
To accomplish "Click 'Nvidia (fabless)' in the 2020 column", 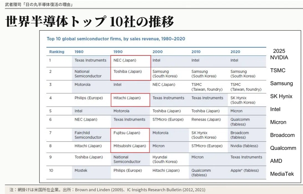I will click(x=244, y=146).
